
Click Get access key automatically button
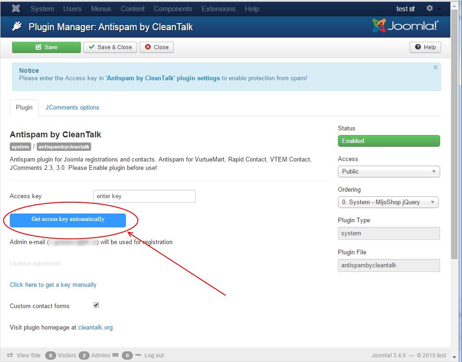(68, 220)
